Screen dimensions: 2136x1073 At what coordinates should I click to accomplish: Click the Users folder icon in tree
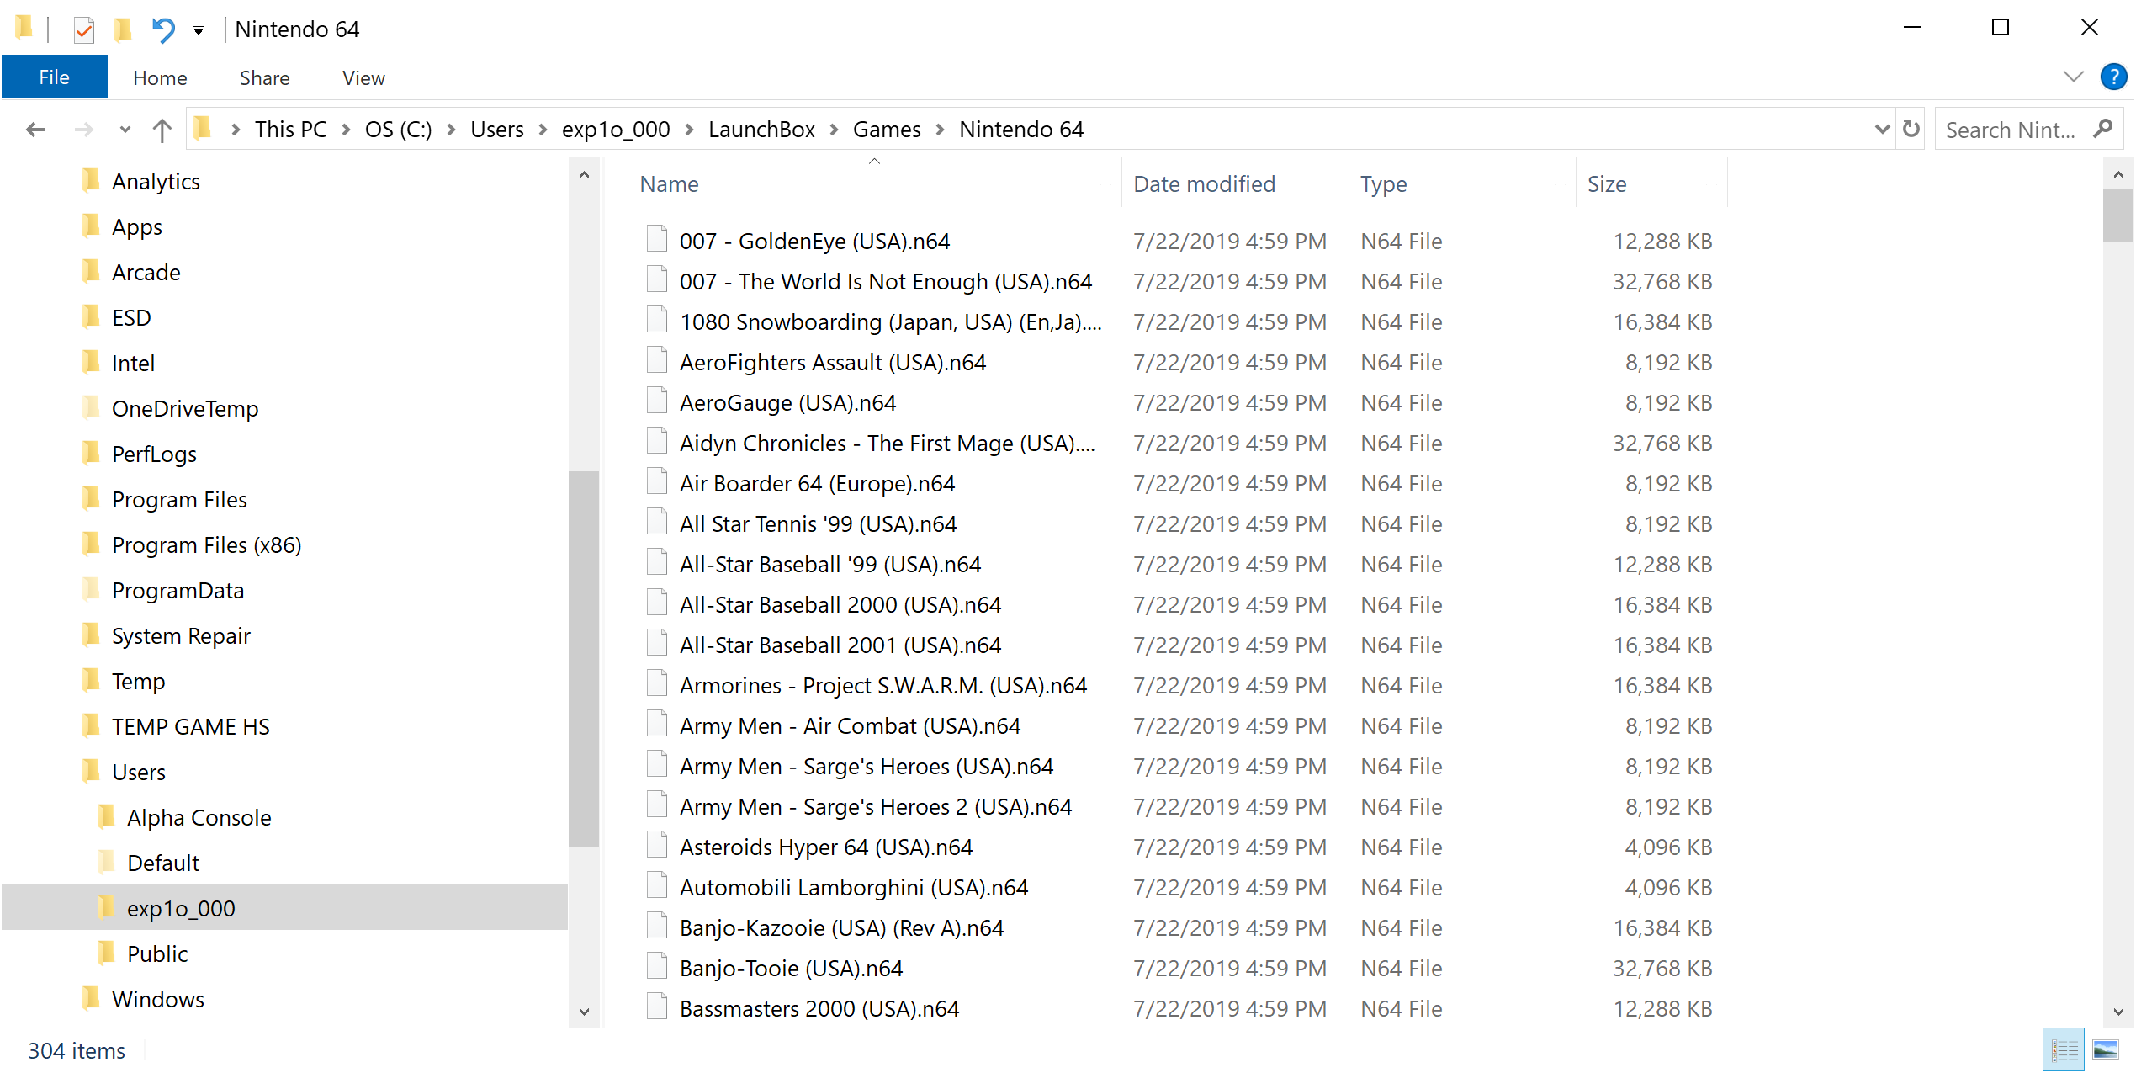click(x=91, y=771)
